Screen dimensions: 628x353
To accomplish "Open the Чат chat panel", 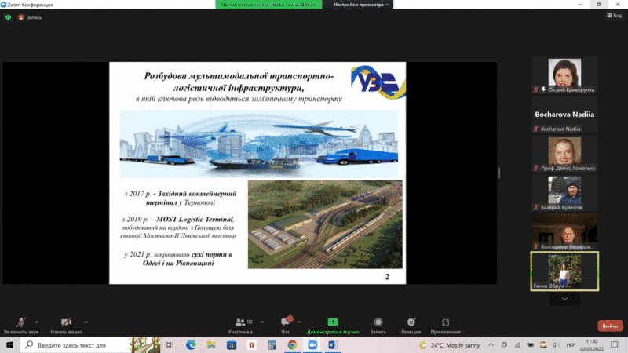I will point(286,323).
